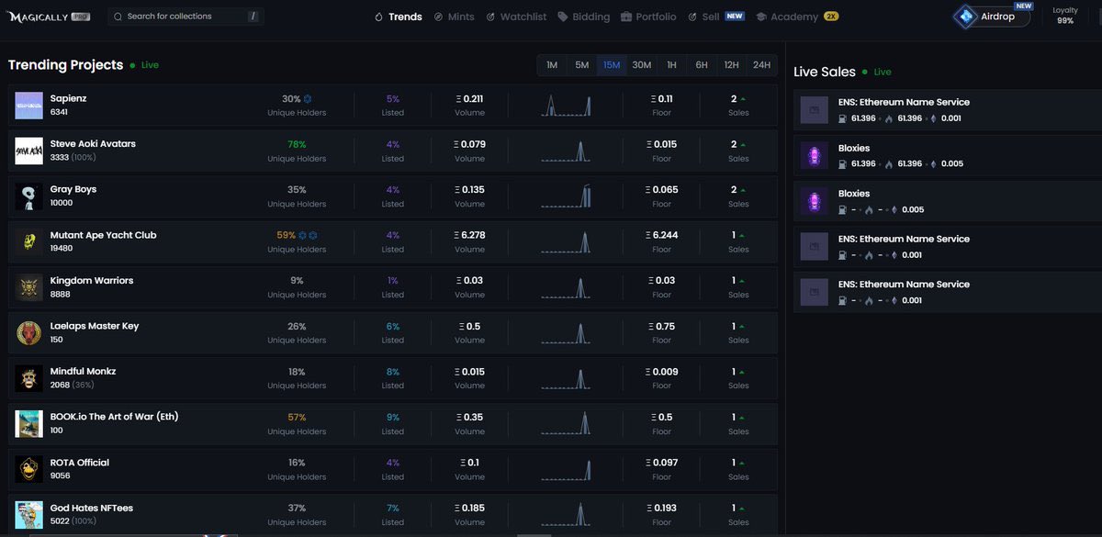Open Mints via its circular icon
Viewport: 1102px width, 537px height.
point(439,17)
